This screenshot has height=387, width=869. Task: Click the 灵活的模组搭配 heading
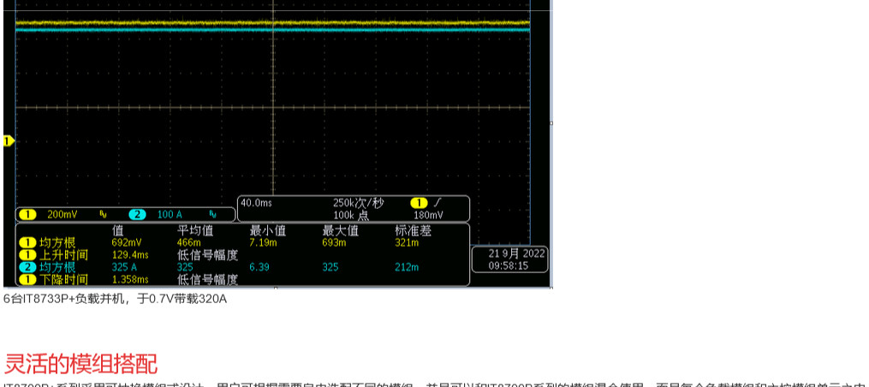(80, 363)
